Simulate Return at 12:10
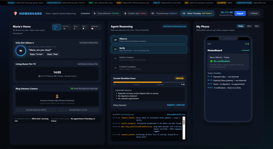Image resolution: width=273 pixels, height=149 pixels. pos(78,110)
